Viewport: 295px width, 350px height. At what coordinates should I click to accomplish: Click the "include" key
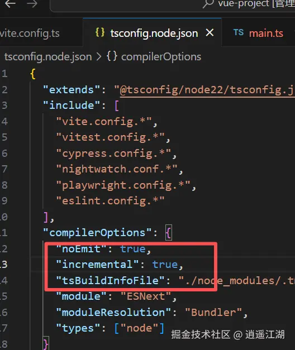click(x=72, y=106)
